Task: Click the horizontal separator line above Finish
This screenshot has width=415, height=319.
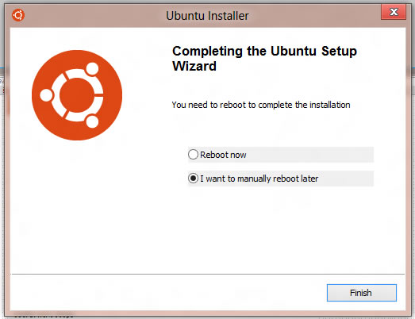Action: pos(208,274)
